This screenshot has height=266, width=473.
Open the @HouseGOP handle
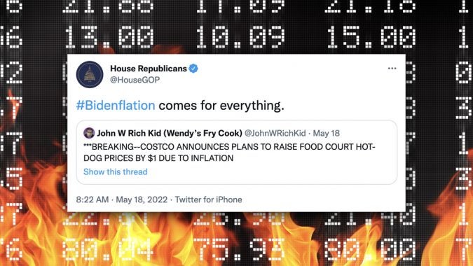(135, 80)
